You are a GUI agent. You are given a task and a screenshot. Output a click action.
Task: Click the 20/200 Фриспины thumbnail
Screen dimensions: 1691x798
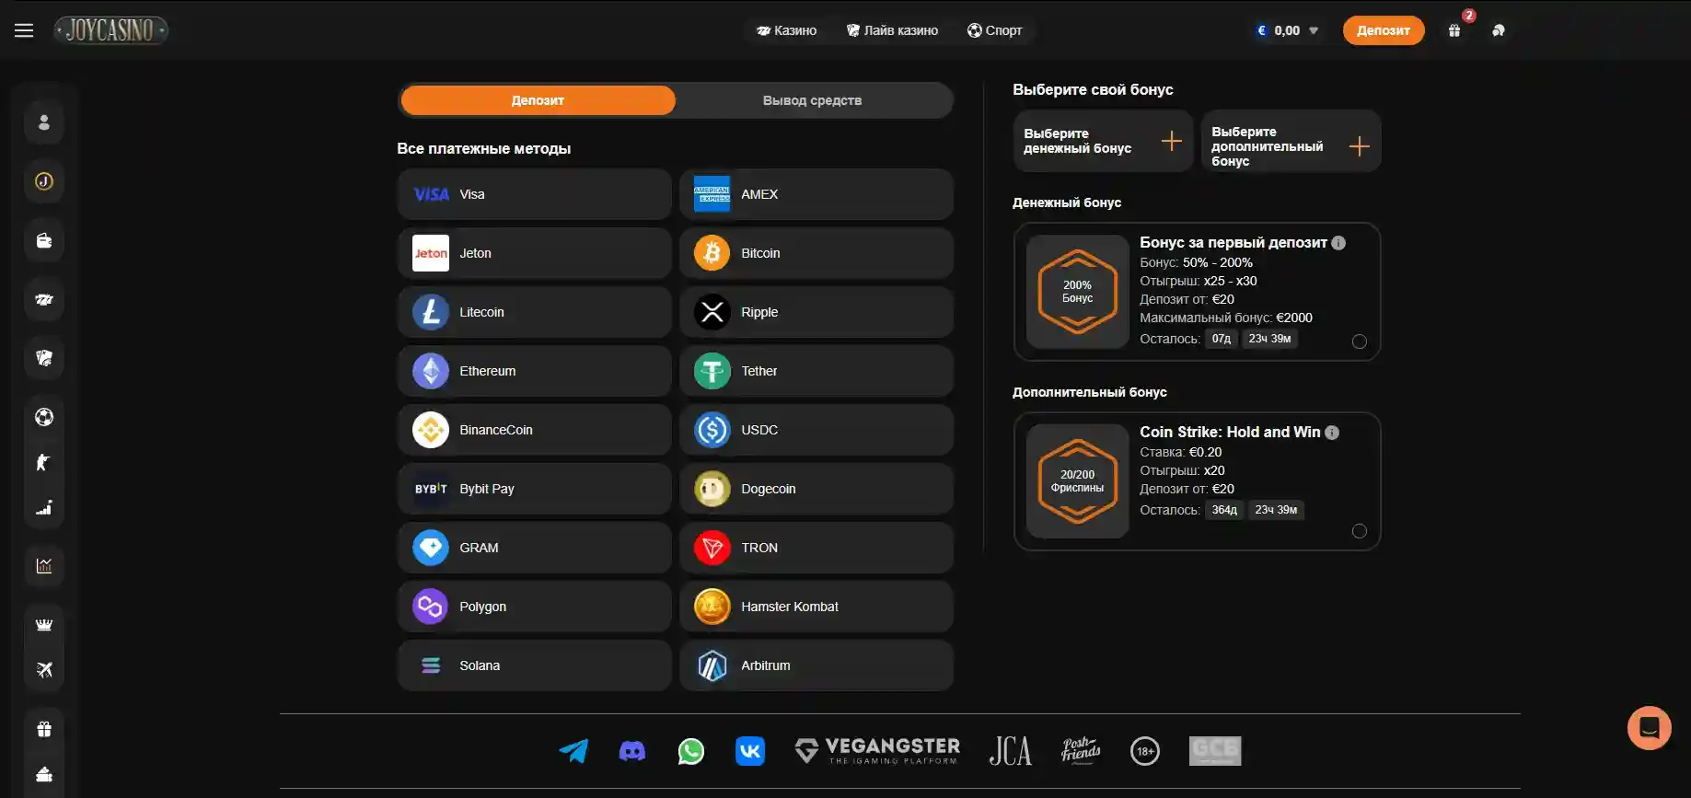click(x=1078, y=481)
